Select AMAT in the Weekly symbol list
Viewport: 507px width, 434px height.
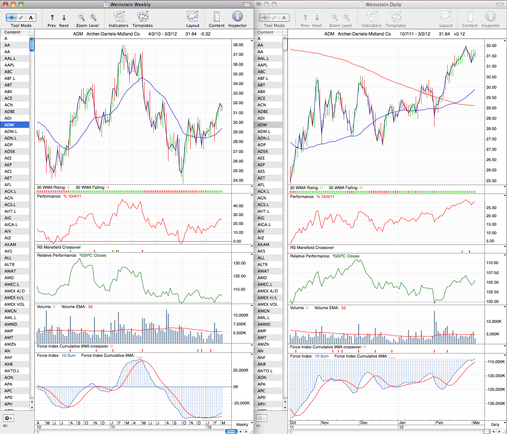click(x=15, y=271)
